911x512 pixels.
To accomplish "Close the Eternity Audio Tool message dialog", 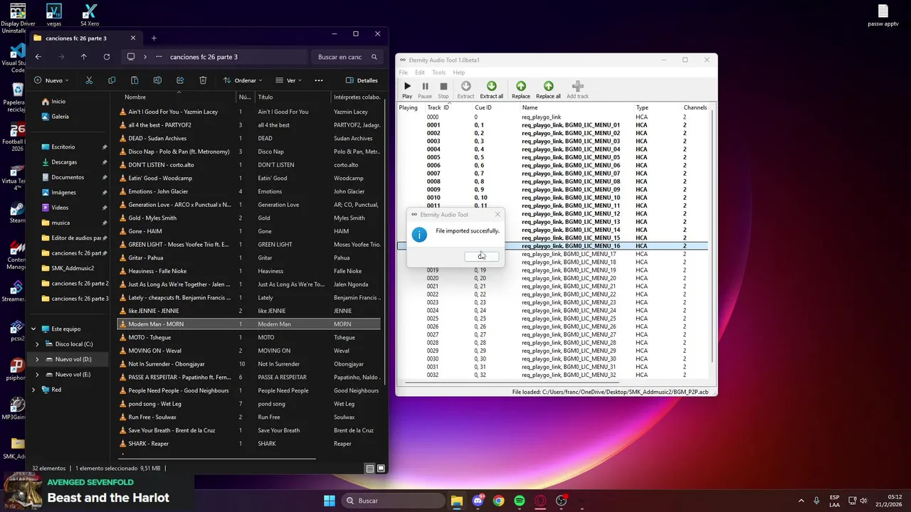I will pos(497,214).
